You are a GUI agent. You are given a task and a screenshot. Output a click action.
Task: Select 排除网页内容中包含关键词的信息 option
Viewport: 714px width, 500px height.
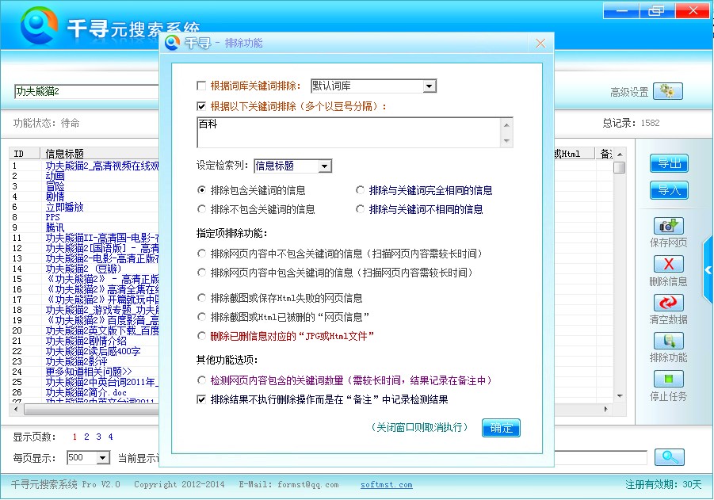201,273
